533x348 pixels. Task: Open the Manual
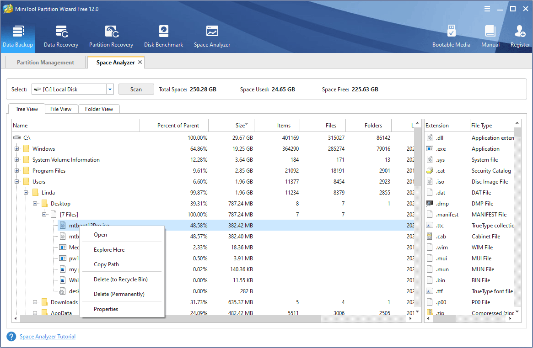[490, 37]
